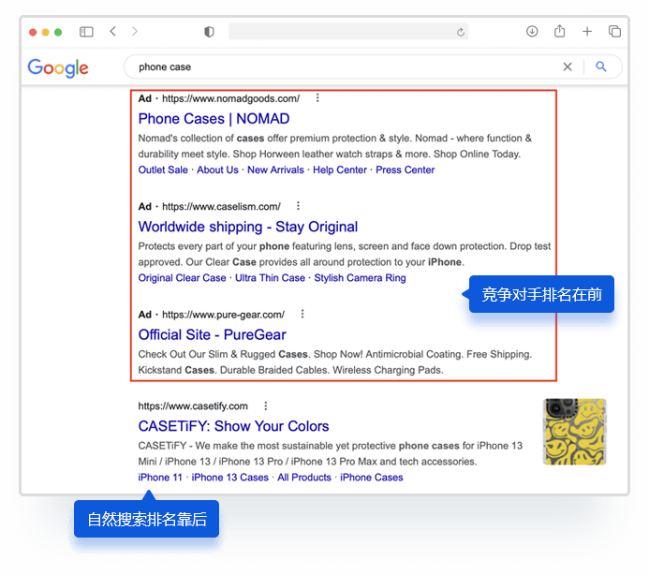Open the Help Center sitelink

pyautogui.click(x=340, y=170)
